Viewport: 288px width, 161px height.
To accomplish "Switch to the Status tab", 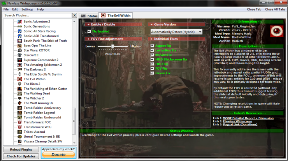I will 89,16.
